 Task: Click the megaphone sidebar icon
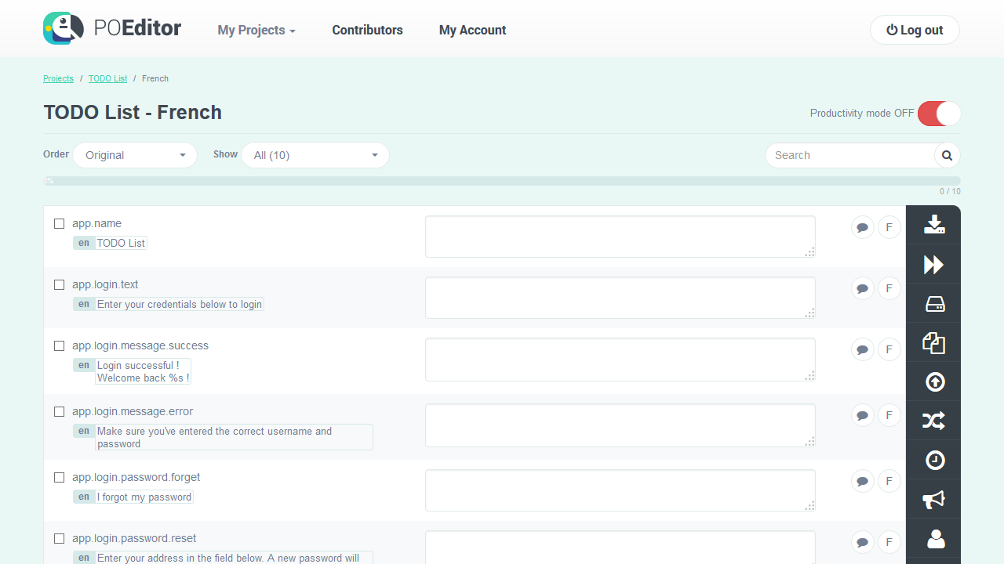point(933,499)
